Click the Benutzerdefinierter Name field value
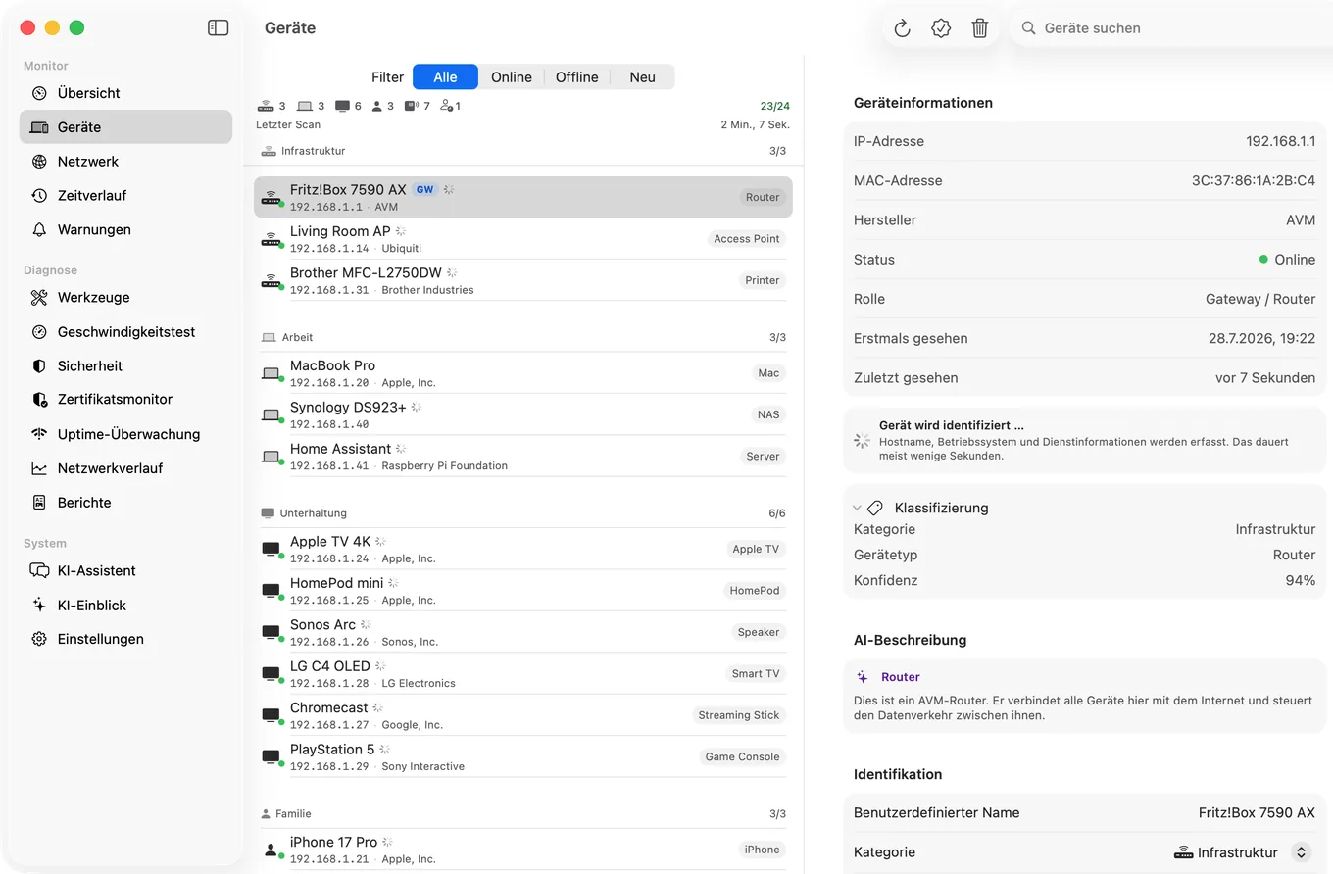Image resolution: width=1333 pixels, height=874 pixels. coord(1257,813)
